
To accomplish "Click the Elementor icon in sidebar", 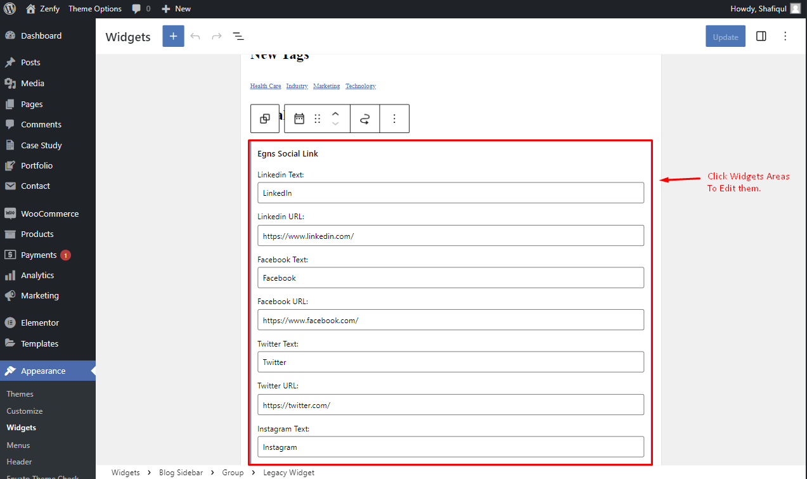I will coord(10,323).
